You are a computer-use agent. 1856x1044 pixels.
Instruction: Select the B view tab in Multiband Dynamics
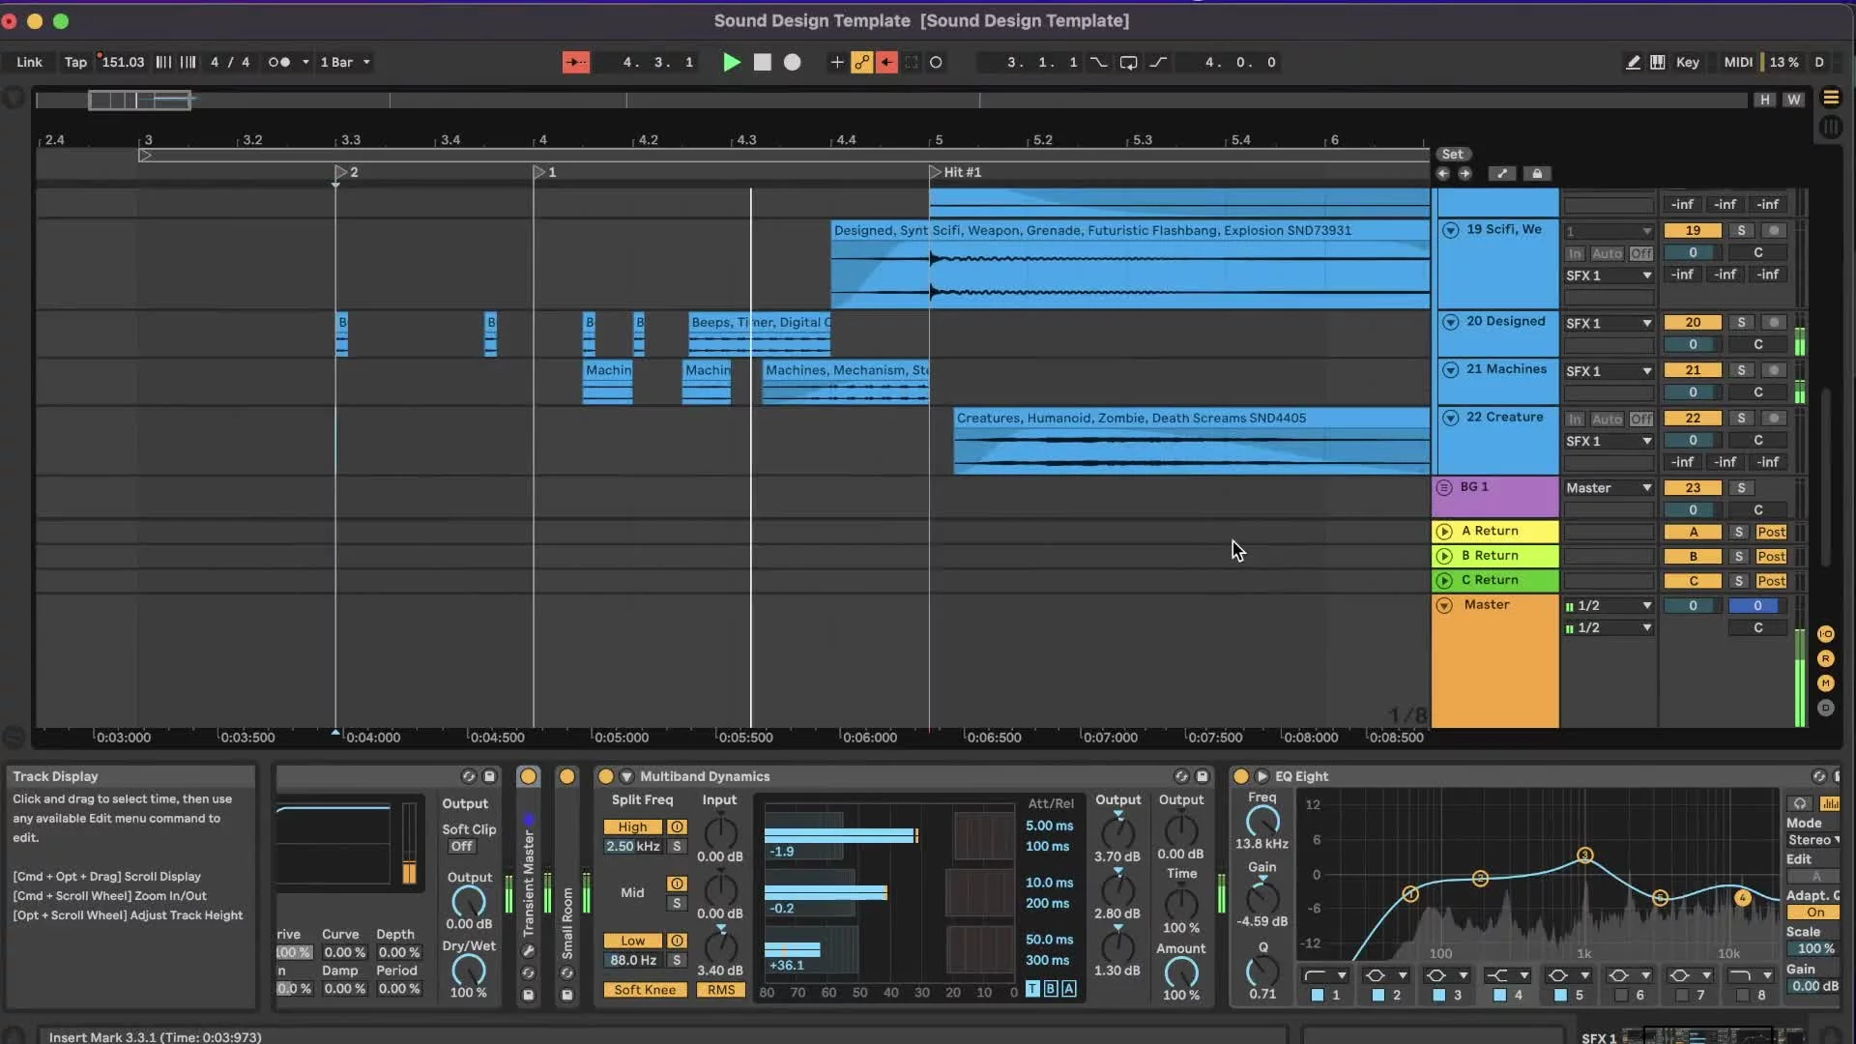pos(1050,989)
